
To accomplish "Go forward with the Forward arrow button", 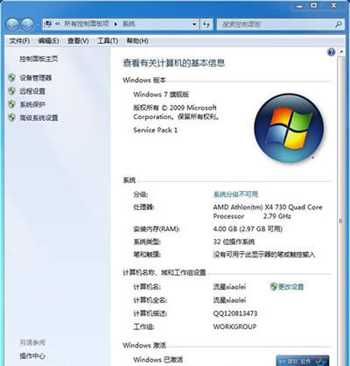I will (28, 25).
